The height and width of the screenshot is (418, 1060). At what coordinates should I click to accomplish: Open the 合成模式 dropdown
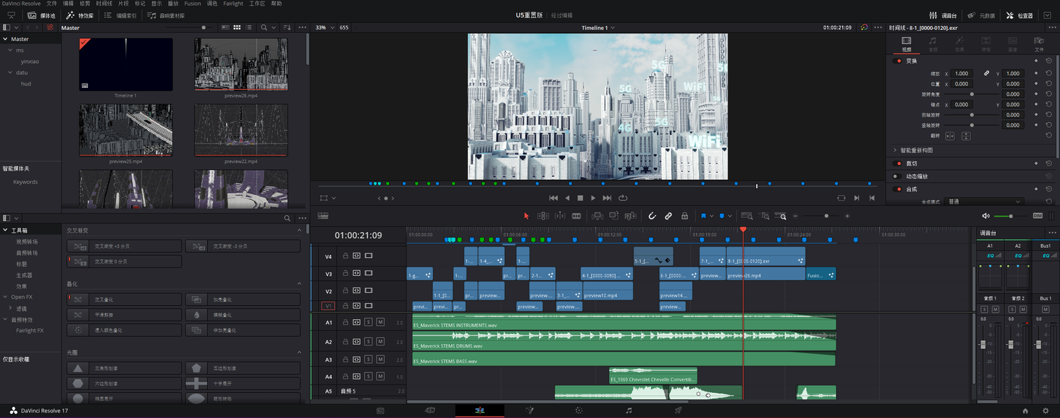tap(985, 201)
